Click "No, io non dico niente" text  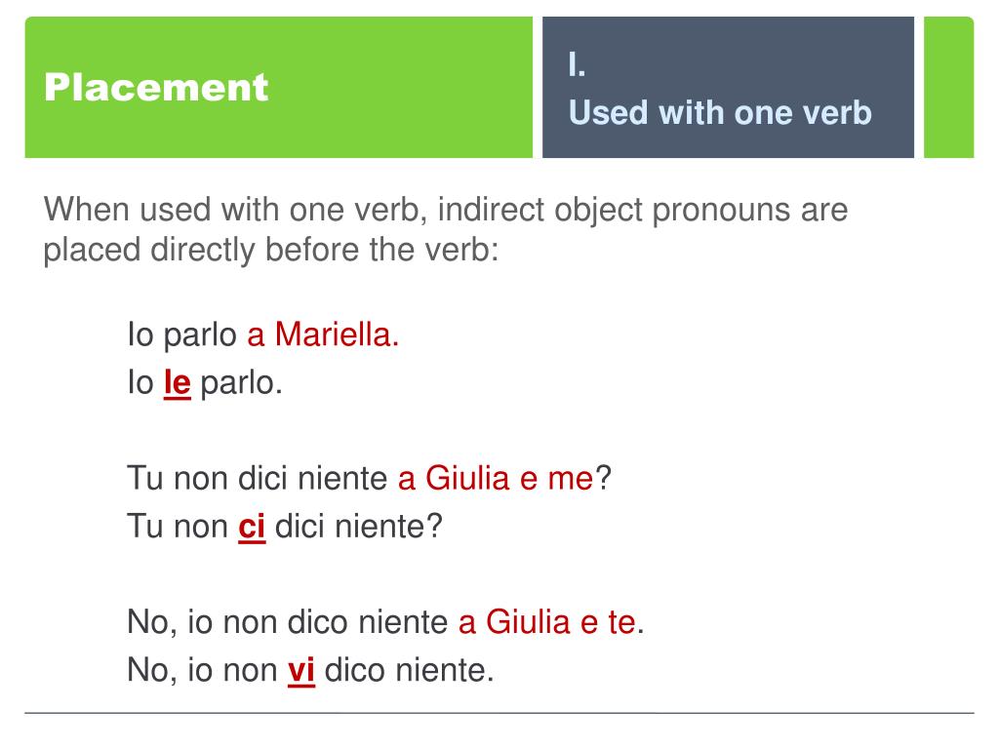pyautogui.click(x=288, y=622)
